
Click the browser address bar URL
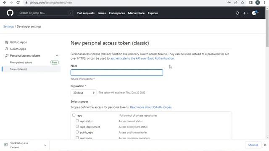point(51,3)
